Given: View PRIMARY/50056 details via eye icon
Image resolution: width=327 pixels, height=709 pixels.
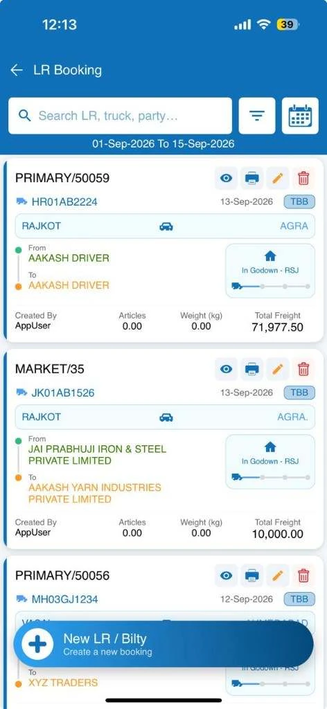Looking at the screenshot, I should click(x=226, y=575).
